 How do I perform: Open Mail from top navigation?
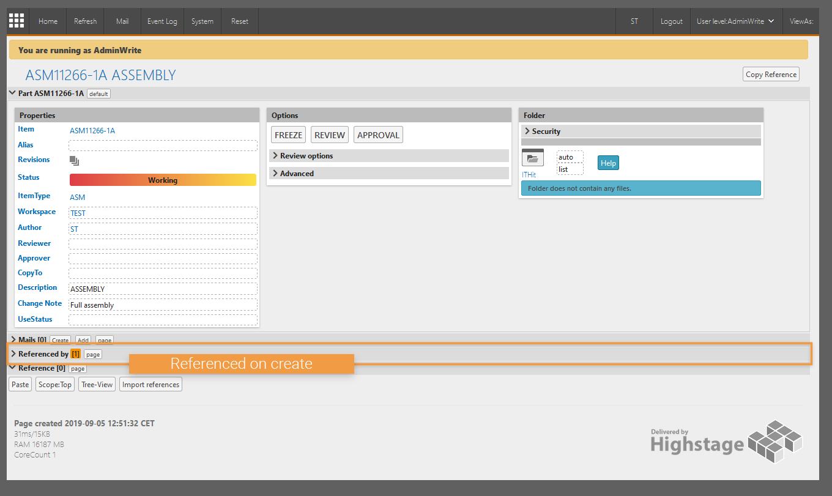[122, 21]
